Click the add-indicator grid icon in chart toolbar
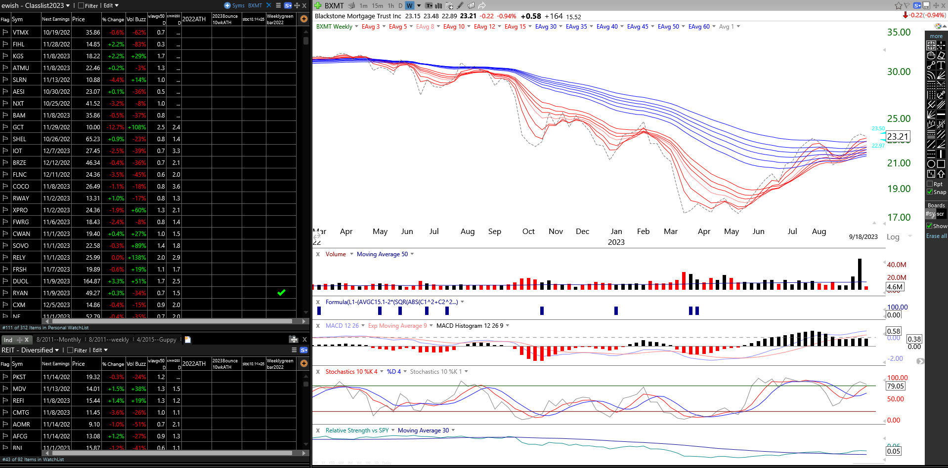This screenshot has width=948, height=468. click(x=449, y=5)
